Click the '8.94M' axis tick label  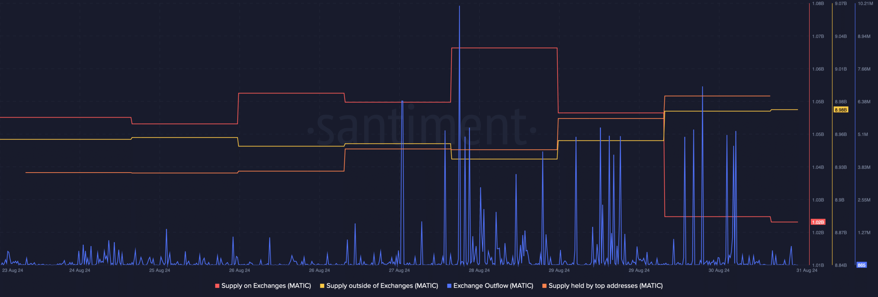click(x=864, y=36)
